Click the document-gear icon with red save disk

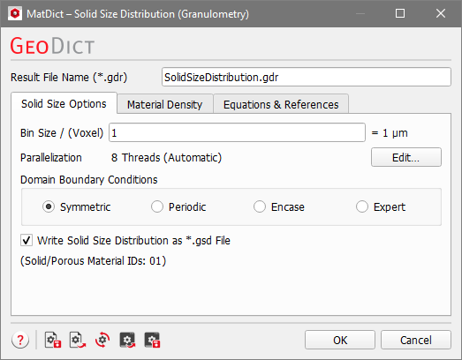click(53, 340)
